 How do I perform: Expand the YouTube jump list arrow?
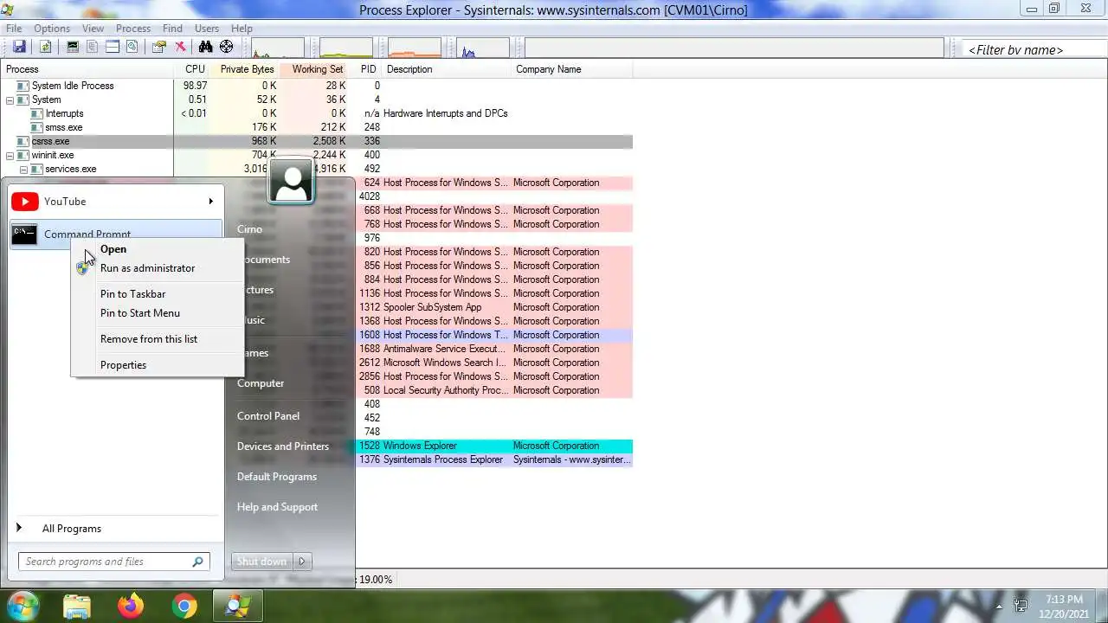tap(210, 202)
